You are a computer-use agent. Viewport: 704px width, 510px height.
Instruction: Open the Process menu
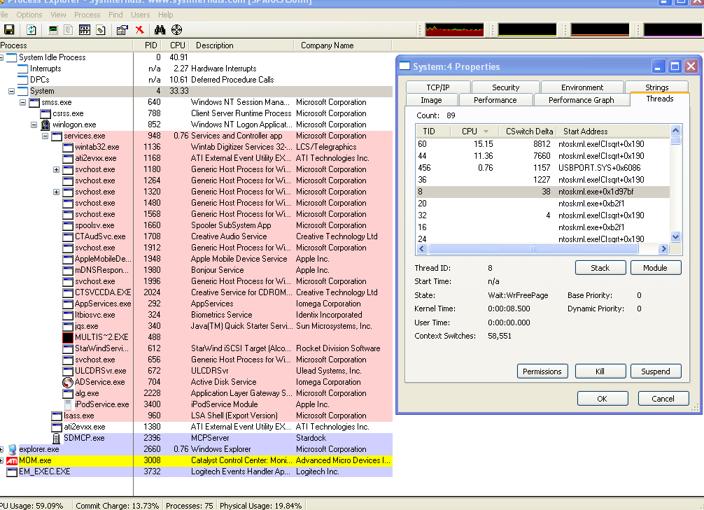pos(87,15)
